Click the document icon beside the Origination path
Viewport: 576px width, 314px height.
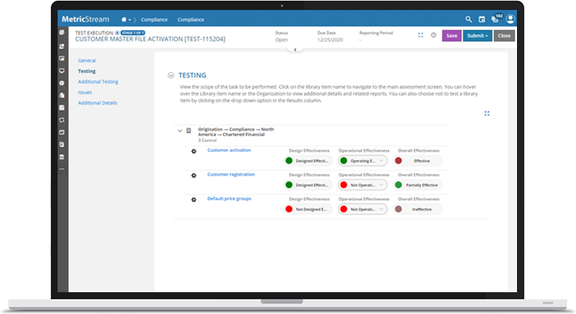tap(189, 131)
